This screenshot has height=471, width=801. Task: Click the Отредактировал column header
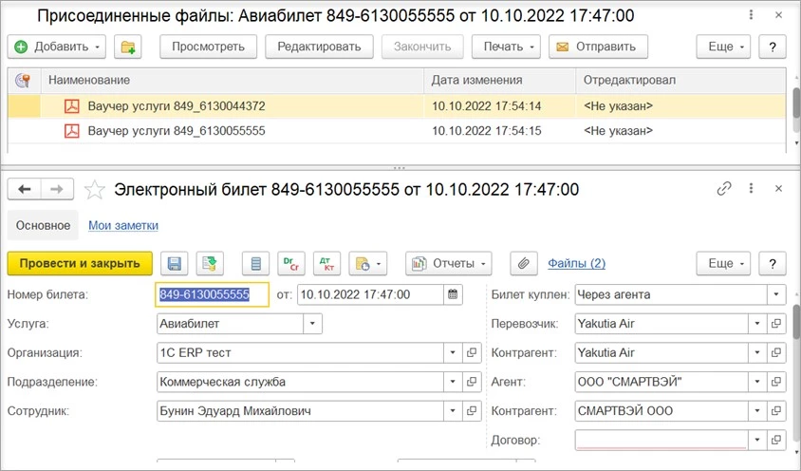[x=681, y=81]
